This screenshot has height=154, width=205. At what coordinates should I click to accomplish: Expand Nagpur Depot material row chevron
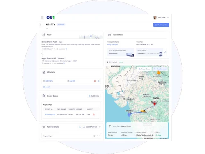[98, 136]
